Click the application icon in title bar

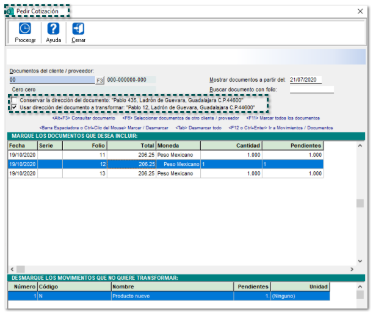pyautogui.click(x=9, y=12)
